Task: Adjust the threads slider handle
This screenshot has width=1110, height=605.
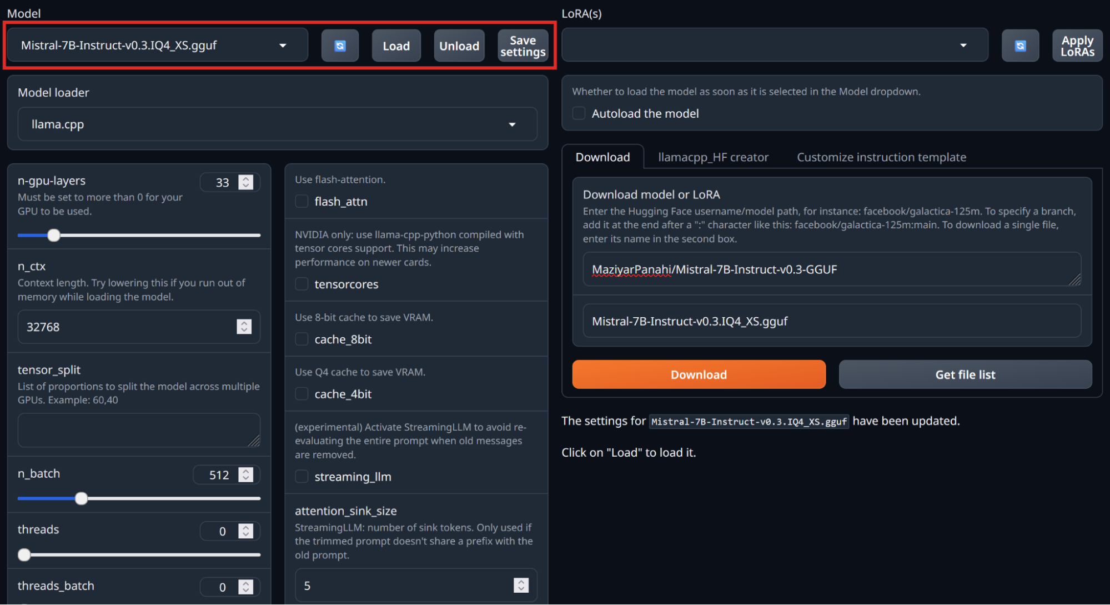Action: click(24, 554)
